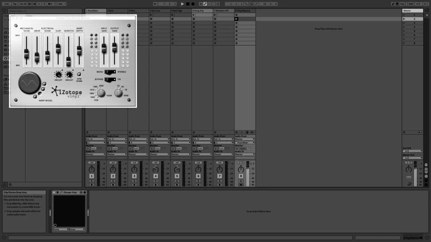431x242 pixels.
Task: Toggle Track Activator 4 button
Action: (156, 176)
